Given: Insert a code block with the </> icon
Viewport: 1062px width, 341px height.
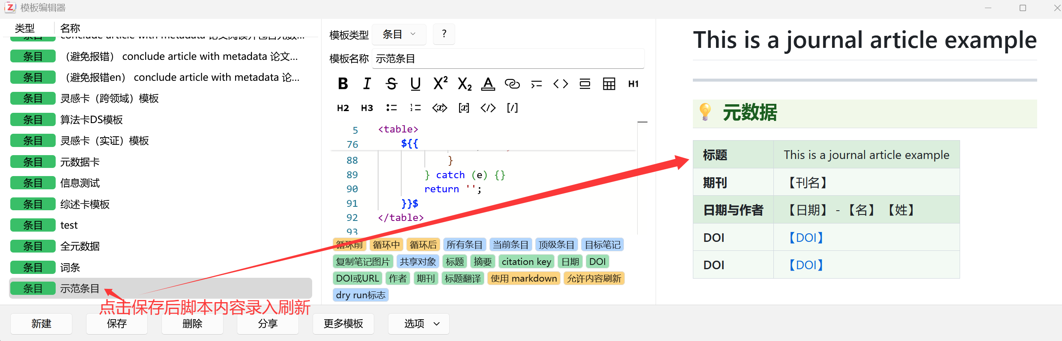Looking at the screenshot, I should pyautogui.click(x=488, y=108).
